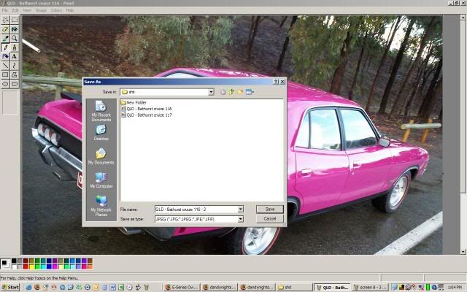Create a new folder in Save As dialog
Image resolution: width=467 pixels, height=292 pixels.
coord(240,92)
